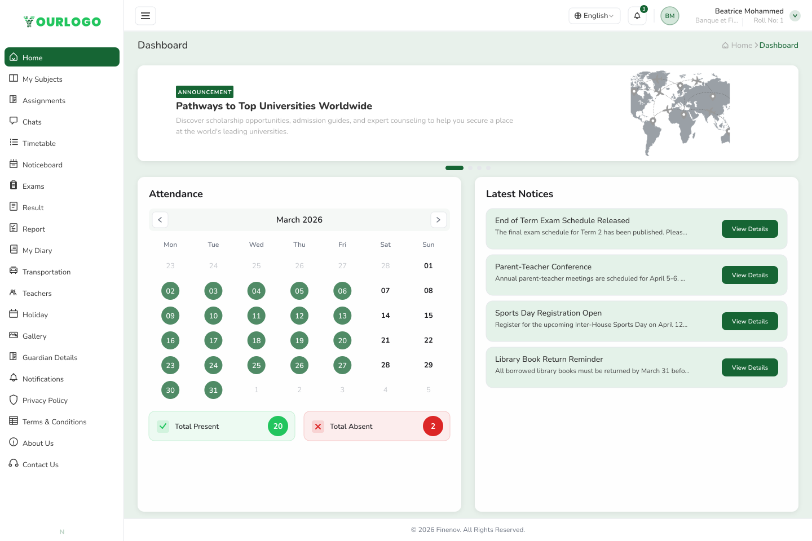Open the Exams menu item
Viewport: 812px width, 541px height.
62,186
